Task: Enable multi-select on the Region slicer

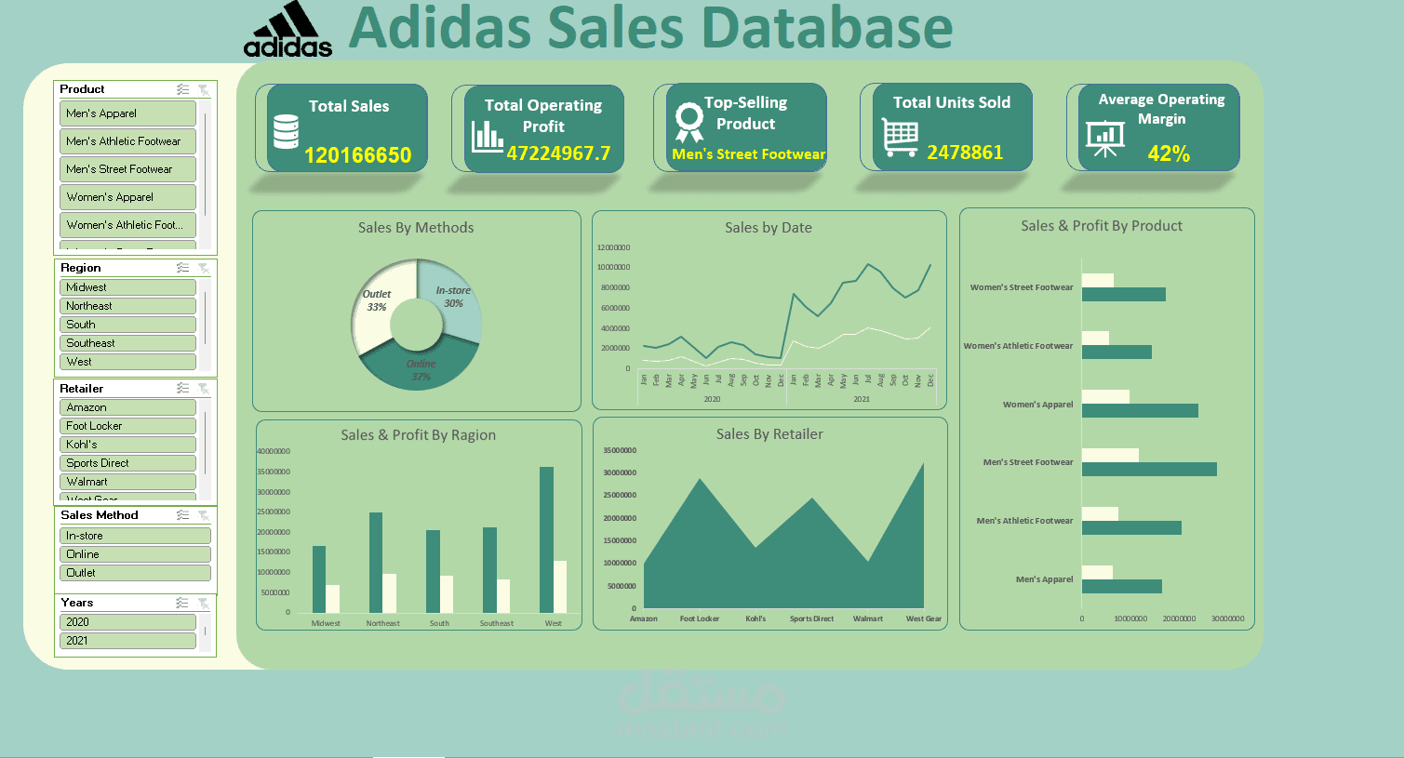Action: [182, 268]
